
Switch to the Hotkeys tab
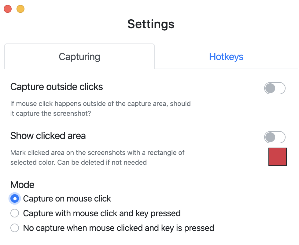pyautogui.click(x=226, y=57)
